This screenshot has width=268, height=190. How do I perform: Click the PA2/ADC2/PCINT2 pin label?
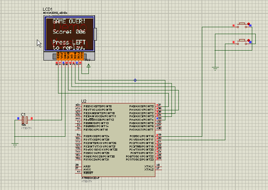pos(141,113)
